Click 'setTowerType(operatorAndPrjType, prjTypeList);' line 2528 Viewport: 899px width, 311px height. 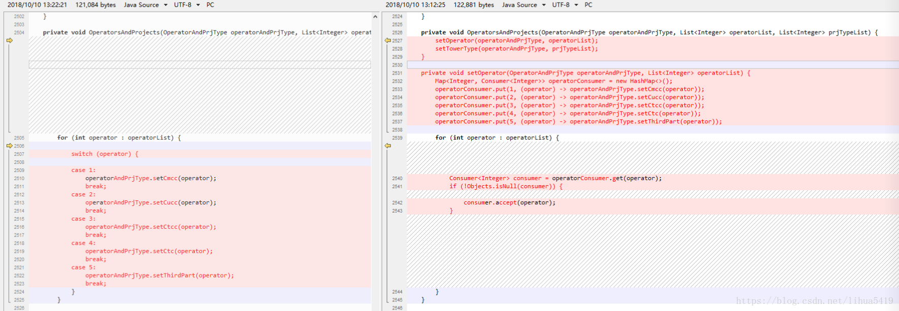point(516,48)
